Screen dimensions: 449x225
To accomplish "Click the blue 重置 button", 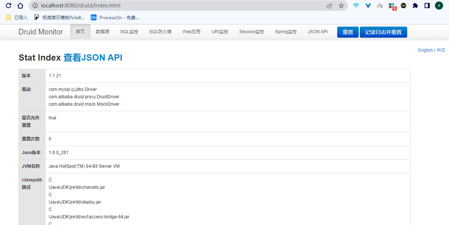I will [348, 32].
